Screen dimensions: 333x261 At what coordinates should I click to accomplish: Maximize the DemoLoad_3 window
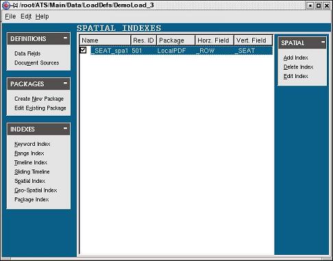tap(319, 5)
